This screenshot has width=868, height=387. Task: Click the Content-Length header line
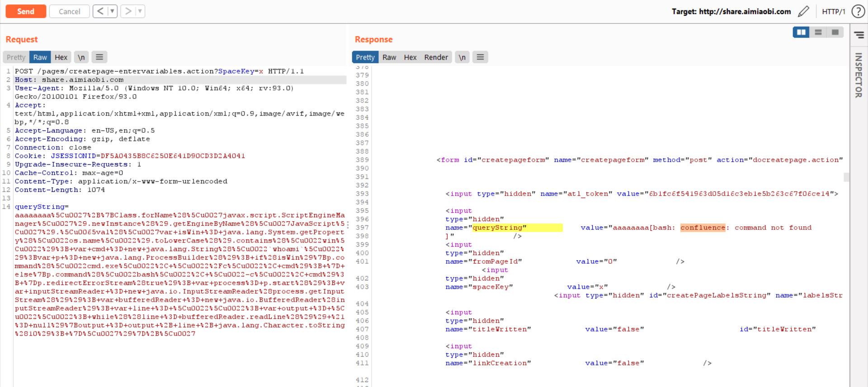pos(60,190)
